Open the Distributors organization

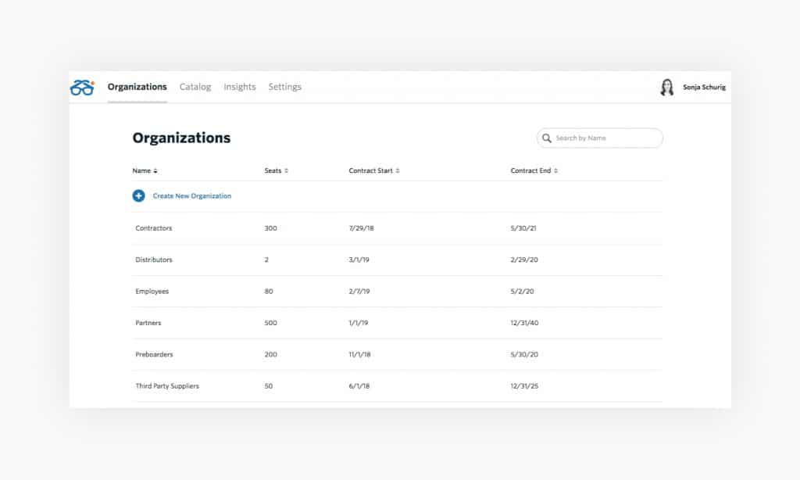point(154,260)
